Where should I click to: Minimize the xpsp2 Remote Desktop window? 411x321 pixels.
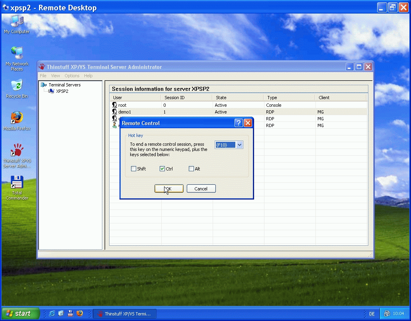pyautogui.click(x=382, y=8)
